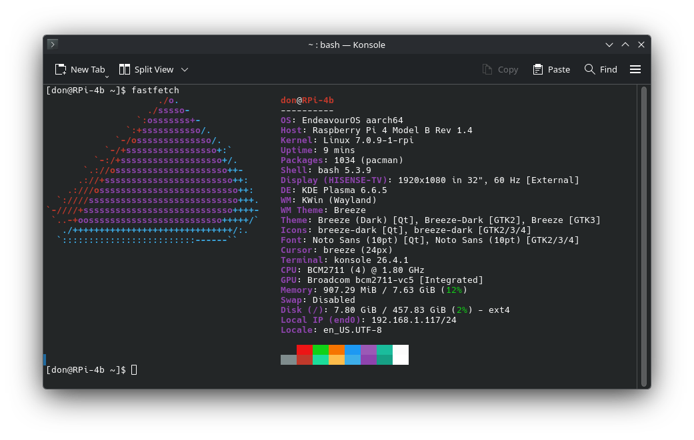Viewport: 694px width, 440px height.
Task: Click the teal color block
Action: click(x=385, y=350)
